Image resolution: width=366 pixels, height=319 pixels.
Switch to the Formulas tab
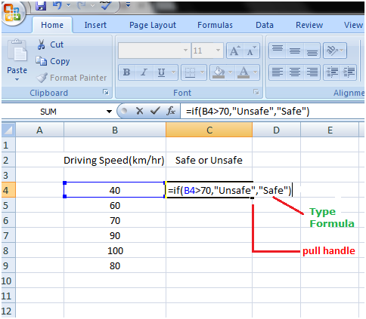(215, 25)
